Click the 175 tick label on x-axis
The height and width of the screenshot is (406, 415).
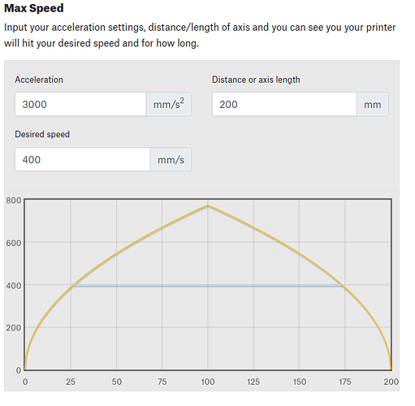point(345,382)
